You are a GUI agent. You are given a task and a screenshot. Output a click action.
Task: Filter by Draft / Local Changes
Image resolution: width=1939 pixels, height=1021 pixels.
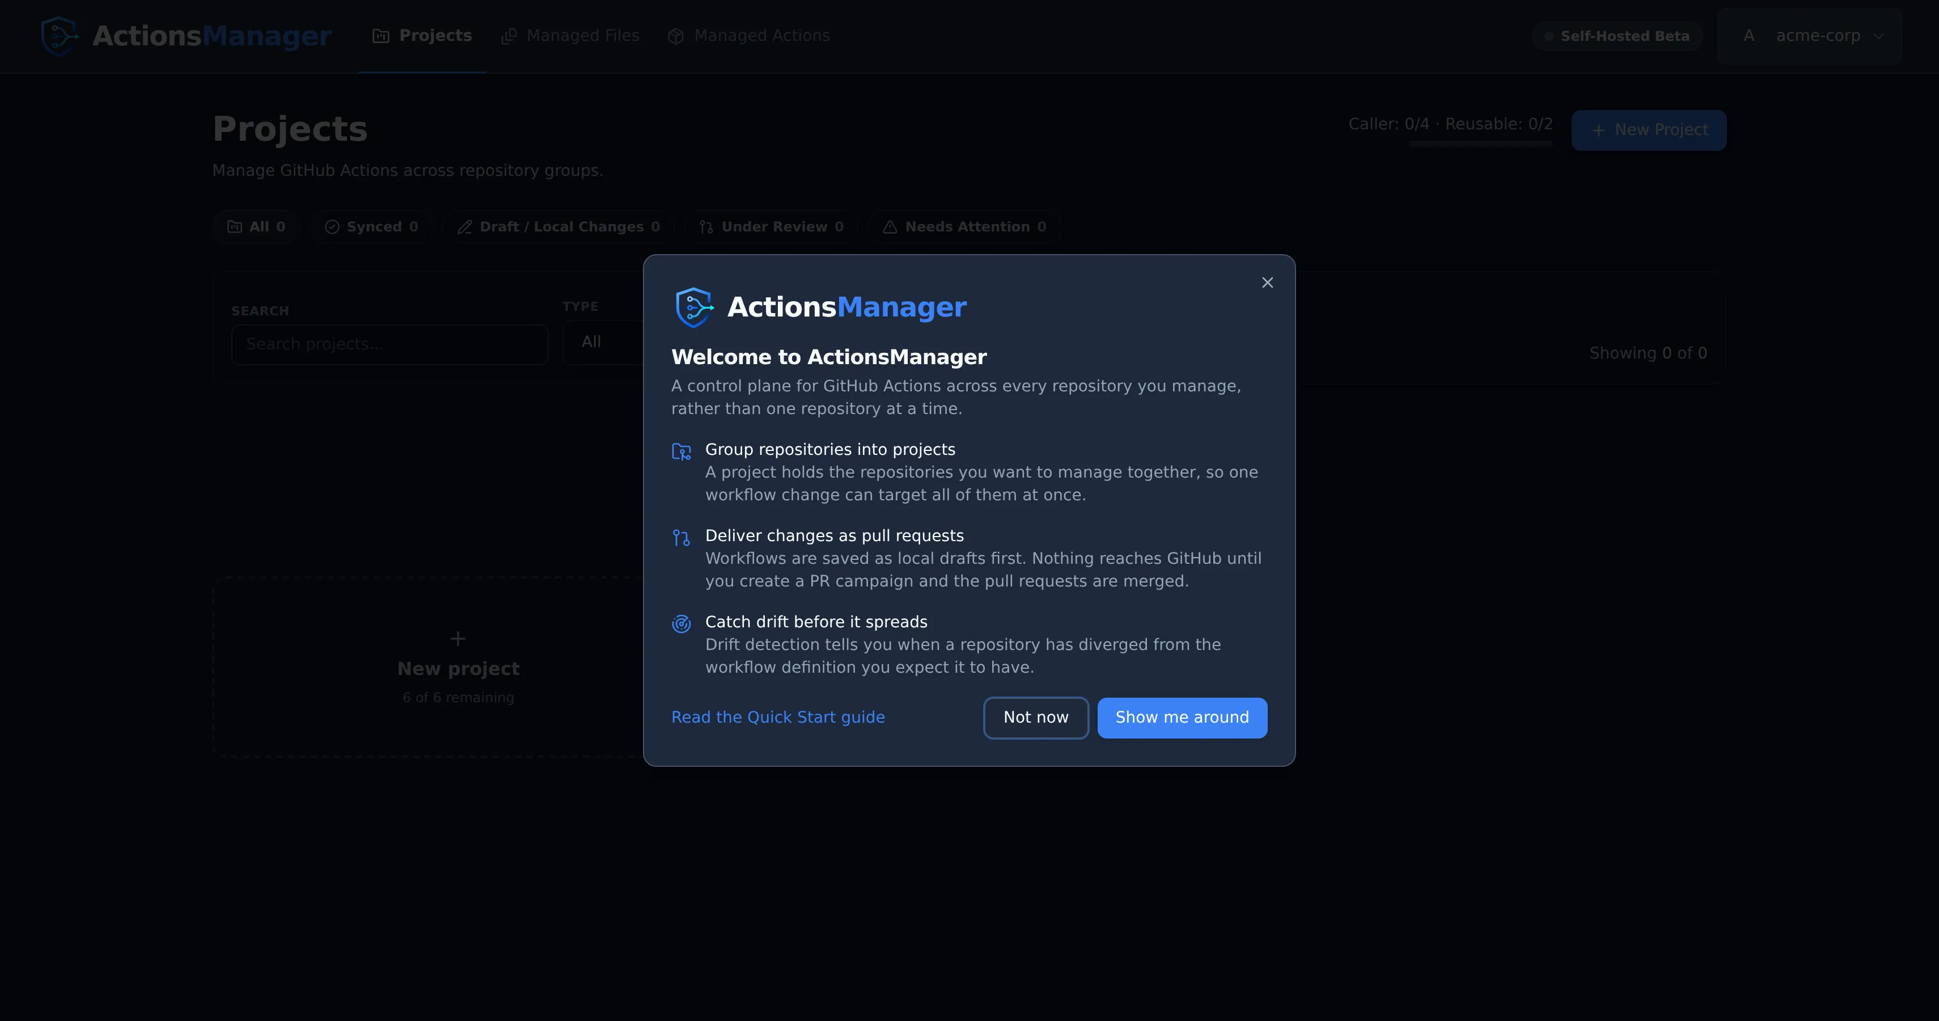(558, 227)
